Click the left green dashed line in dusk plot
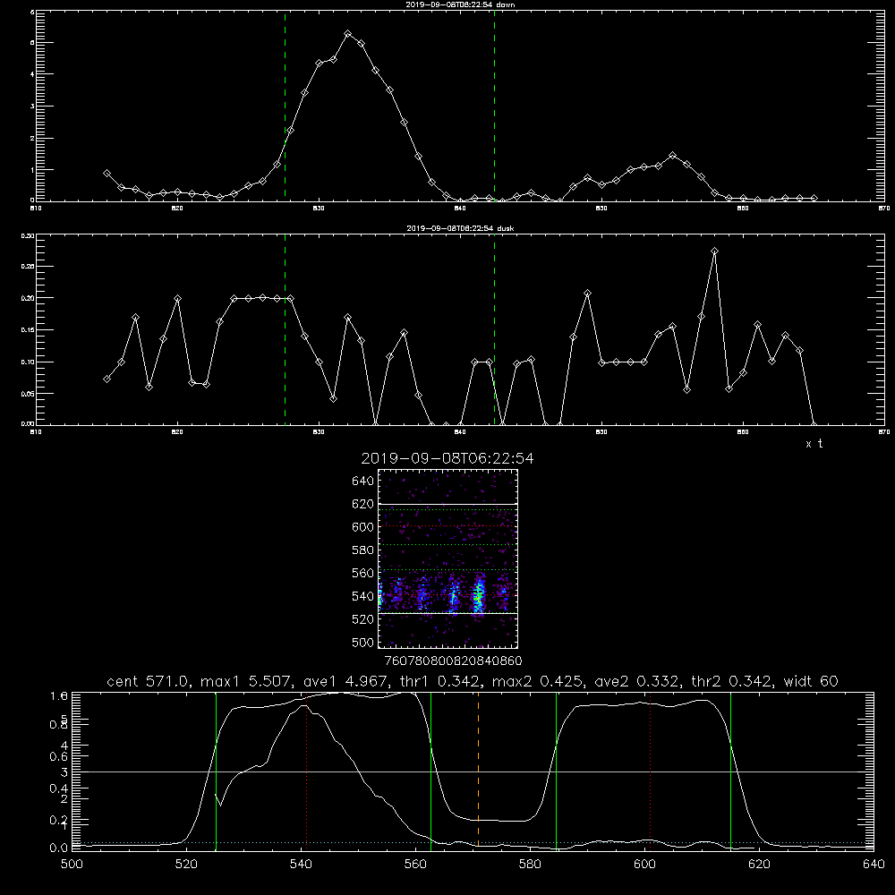The height and width of the screenshot is (895, 895). pyautogui.click(x=285, y=329)
